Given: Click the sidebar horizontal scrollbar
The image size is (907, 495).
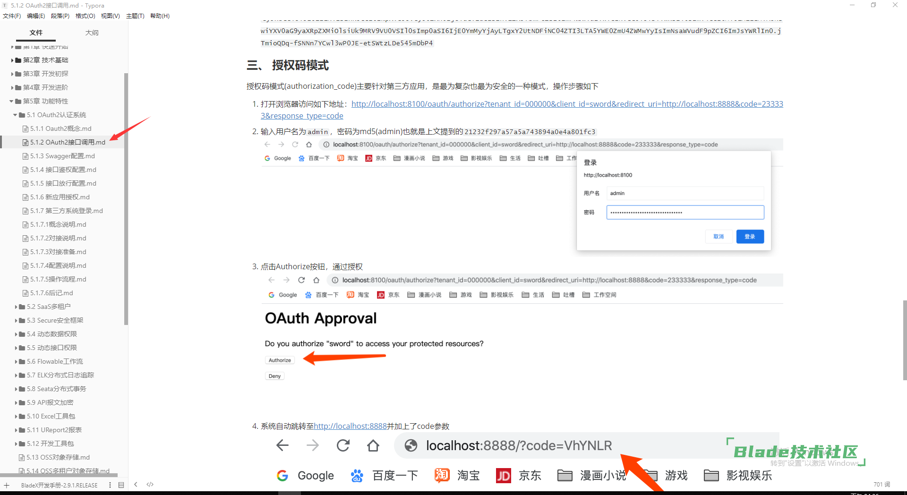Looking at the screenshot, I should click(x=59, y=475).
